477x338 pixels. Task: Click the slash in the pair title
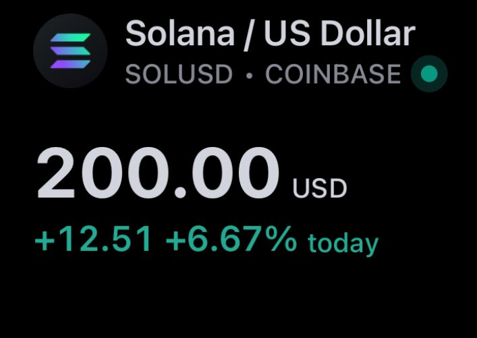click(x=249, y=34)
